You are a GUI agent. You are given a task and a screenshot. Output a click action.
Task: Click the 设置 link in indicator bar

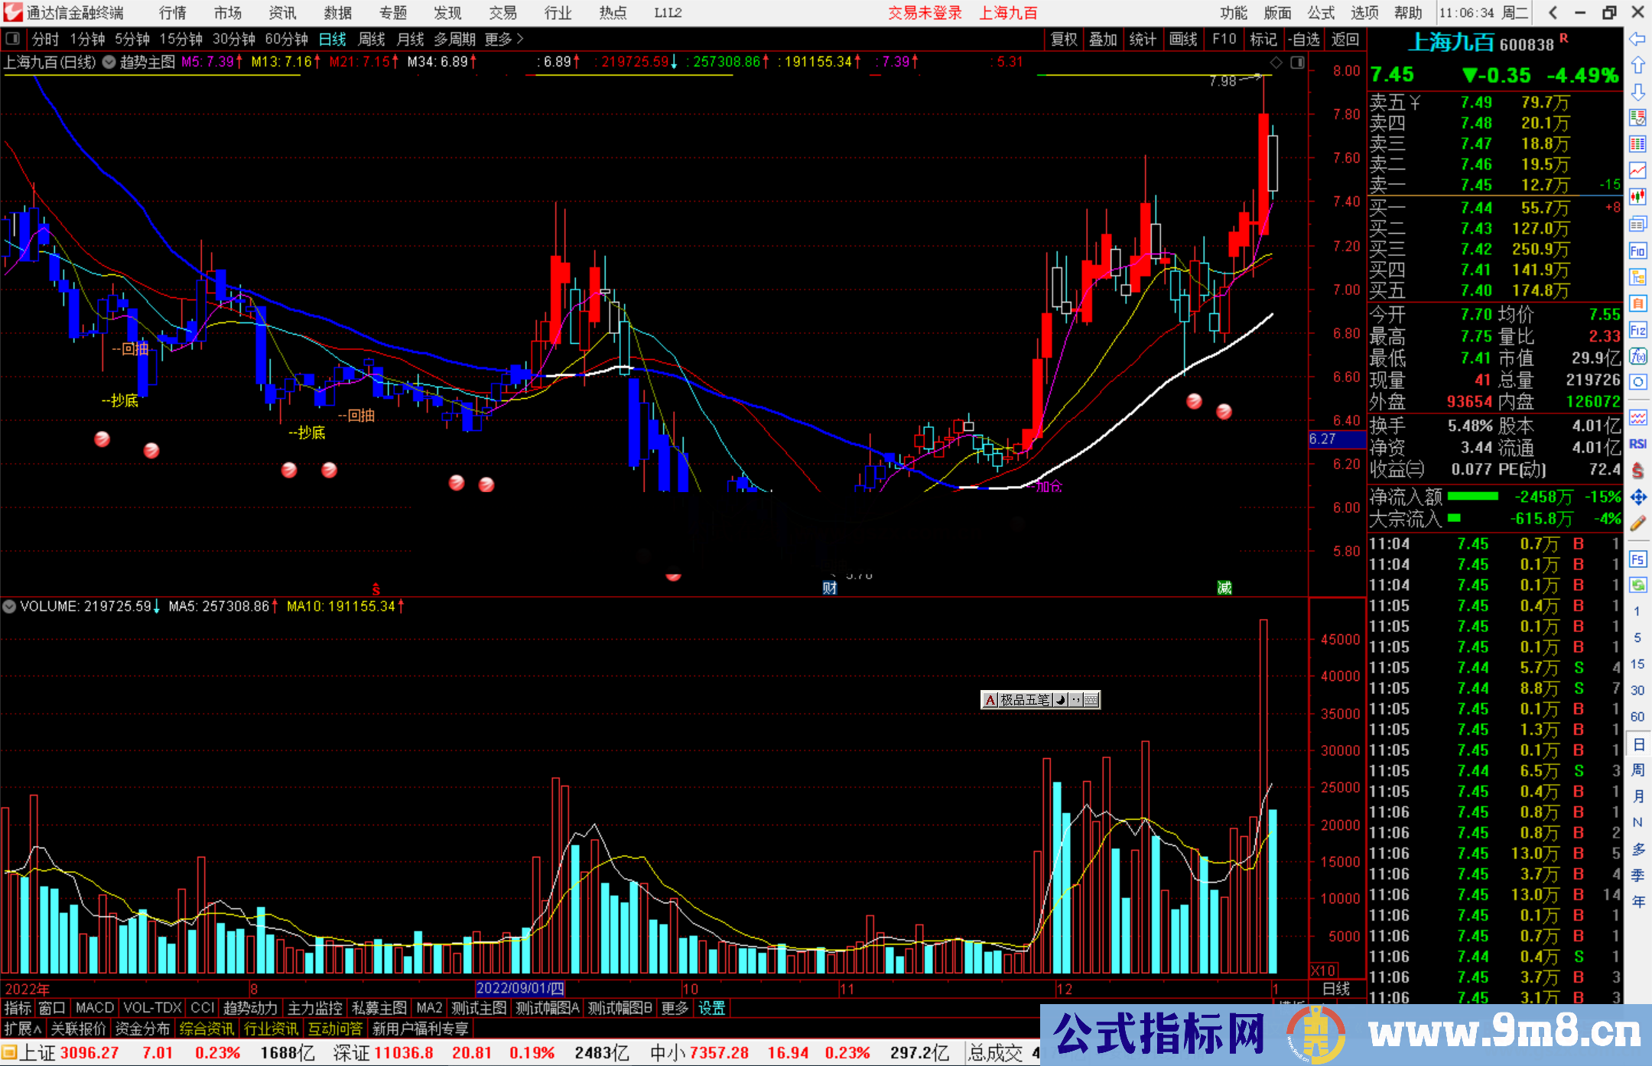tap(711, 1008)
